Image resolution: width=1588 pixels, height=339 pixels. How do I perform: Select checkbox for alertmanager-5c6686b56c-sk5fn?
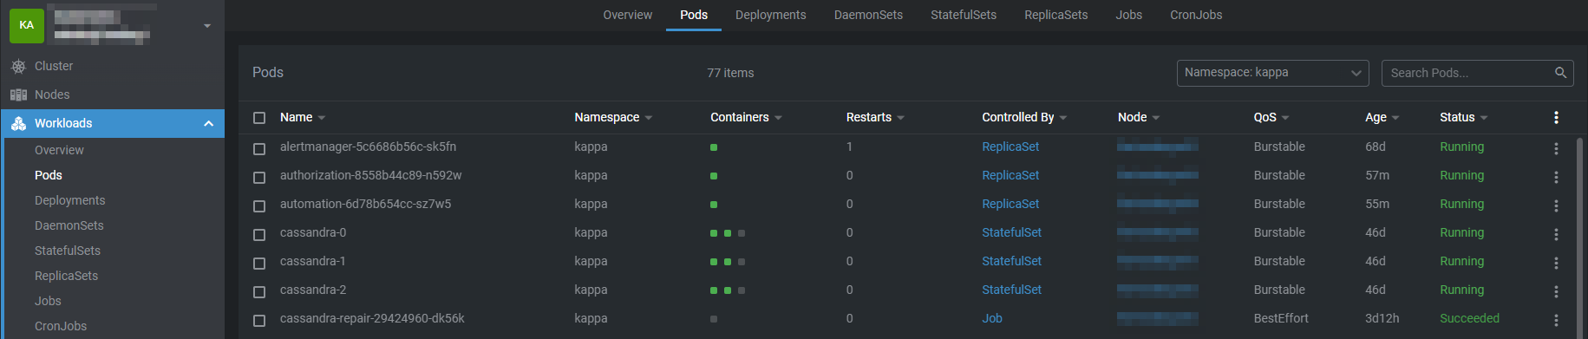[x=259, y=149]
